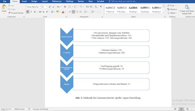Toggle Bold formatting
195x111 pixels.
28,12
